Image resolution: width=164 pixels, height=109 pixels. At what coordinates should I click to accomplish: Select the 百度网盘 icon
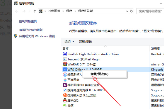[x=65, y=80]
